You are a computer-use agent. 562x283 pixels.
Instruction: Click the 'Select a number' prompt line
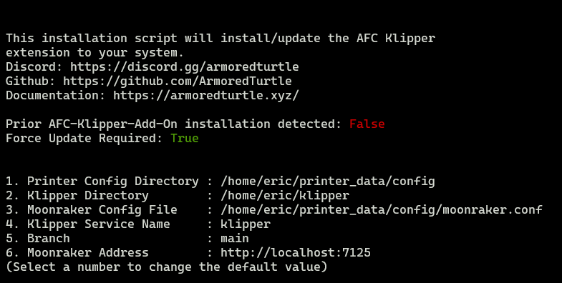167,267
